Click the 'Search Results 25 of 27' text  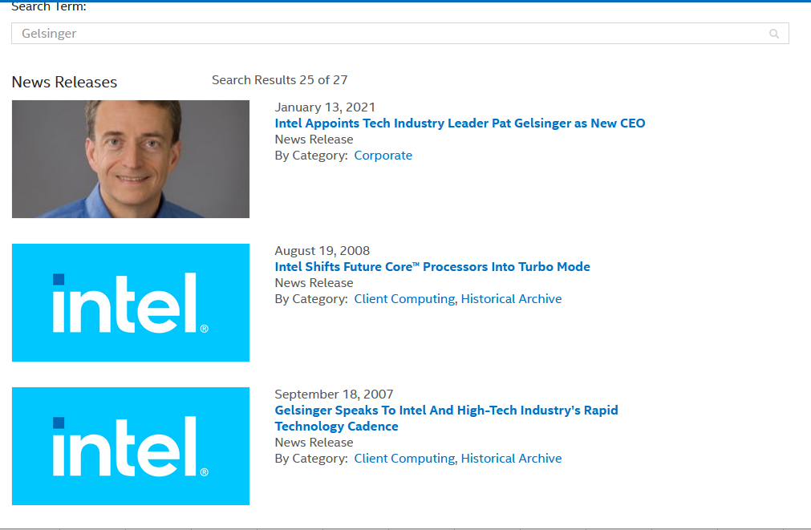[279, 80]
